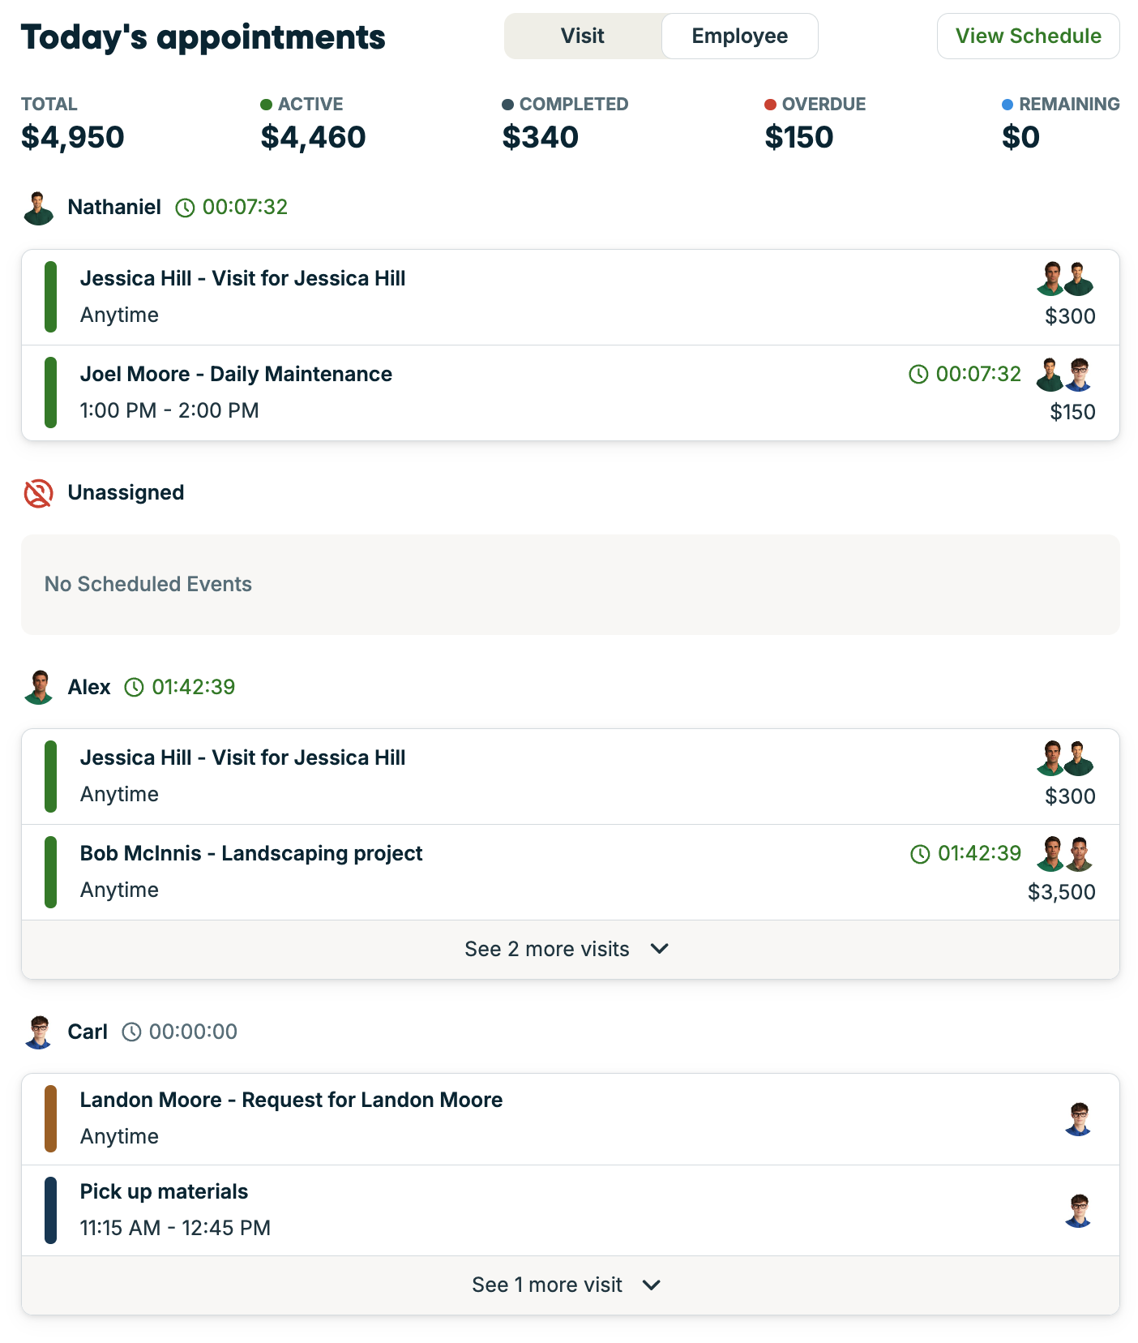Screen dimensions: 1138x1343
Task: Click the avatar on Landon Moore request
Action: click(x=1078, y=1119)
